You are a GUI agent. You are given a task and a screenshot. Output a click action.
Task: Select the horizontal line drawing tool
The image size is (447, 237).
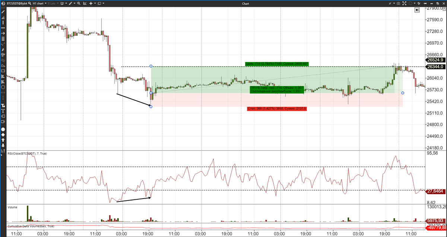pos(3,28)
